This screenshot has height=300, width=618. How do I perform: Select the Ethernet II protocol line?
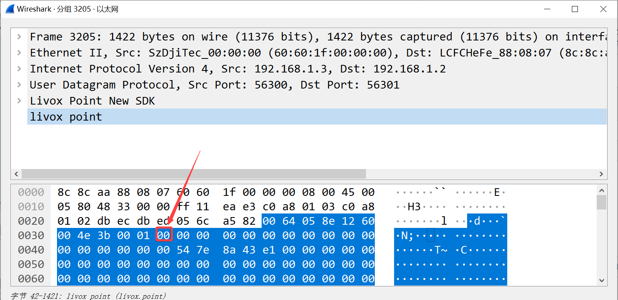[317, 52]
